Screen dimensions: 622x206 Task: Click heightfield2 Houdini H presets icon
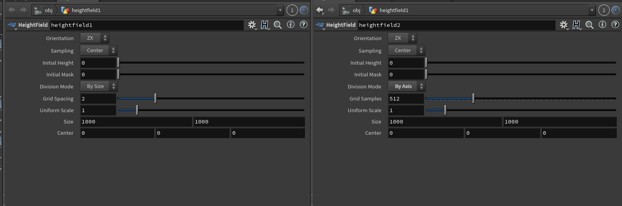click(x=577, y=25)
